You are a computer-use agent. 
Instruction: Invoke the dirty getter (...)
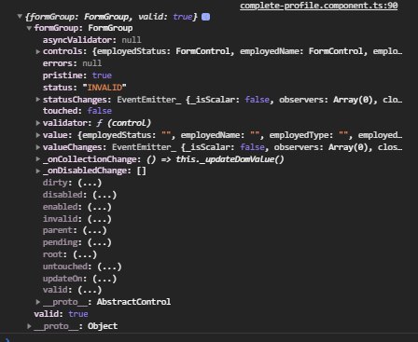pyautogui.click(x=90, y=183)
